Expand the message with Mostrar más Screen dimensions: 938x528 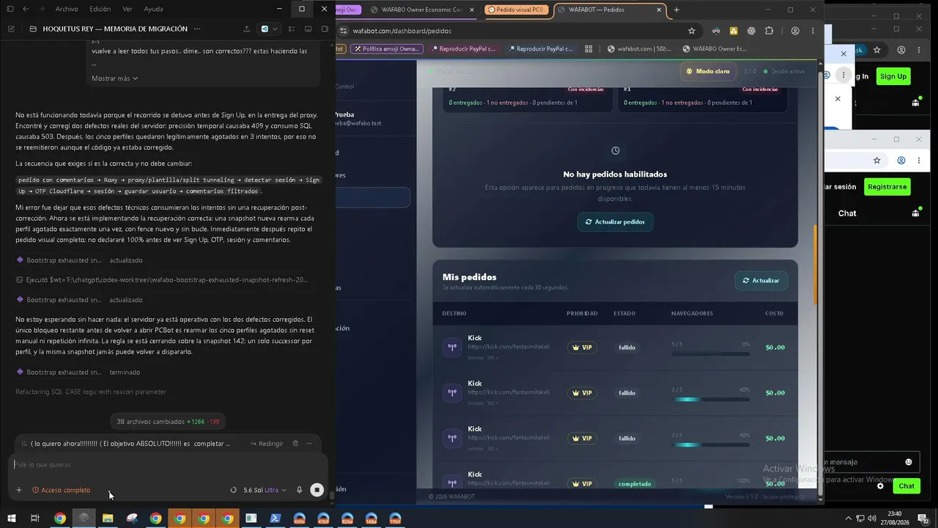114,78
